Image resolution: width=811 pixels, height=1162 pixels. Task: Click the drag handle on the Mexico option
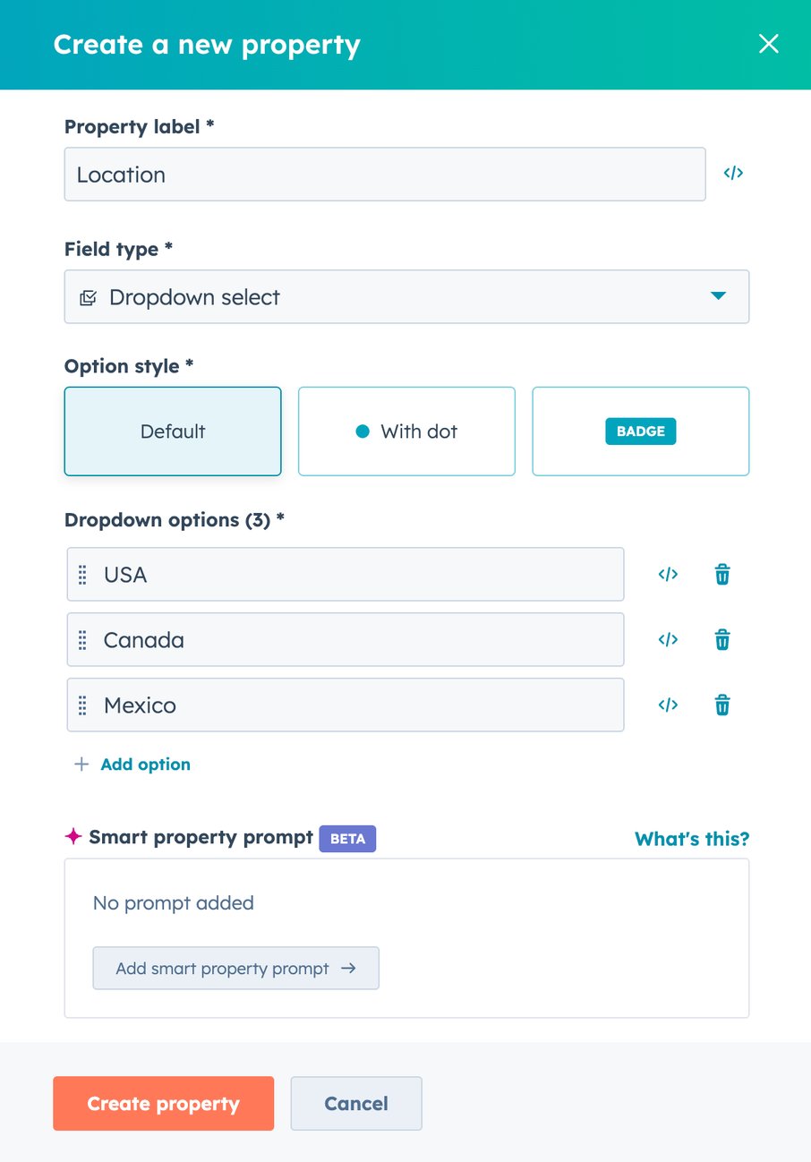[x=81, y=705]
